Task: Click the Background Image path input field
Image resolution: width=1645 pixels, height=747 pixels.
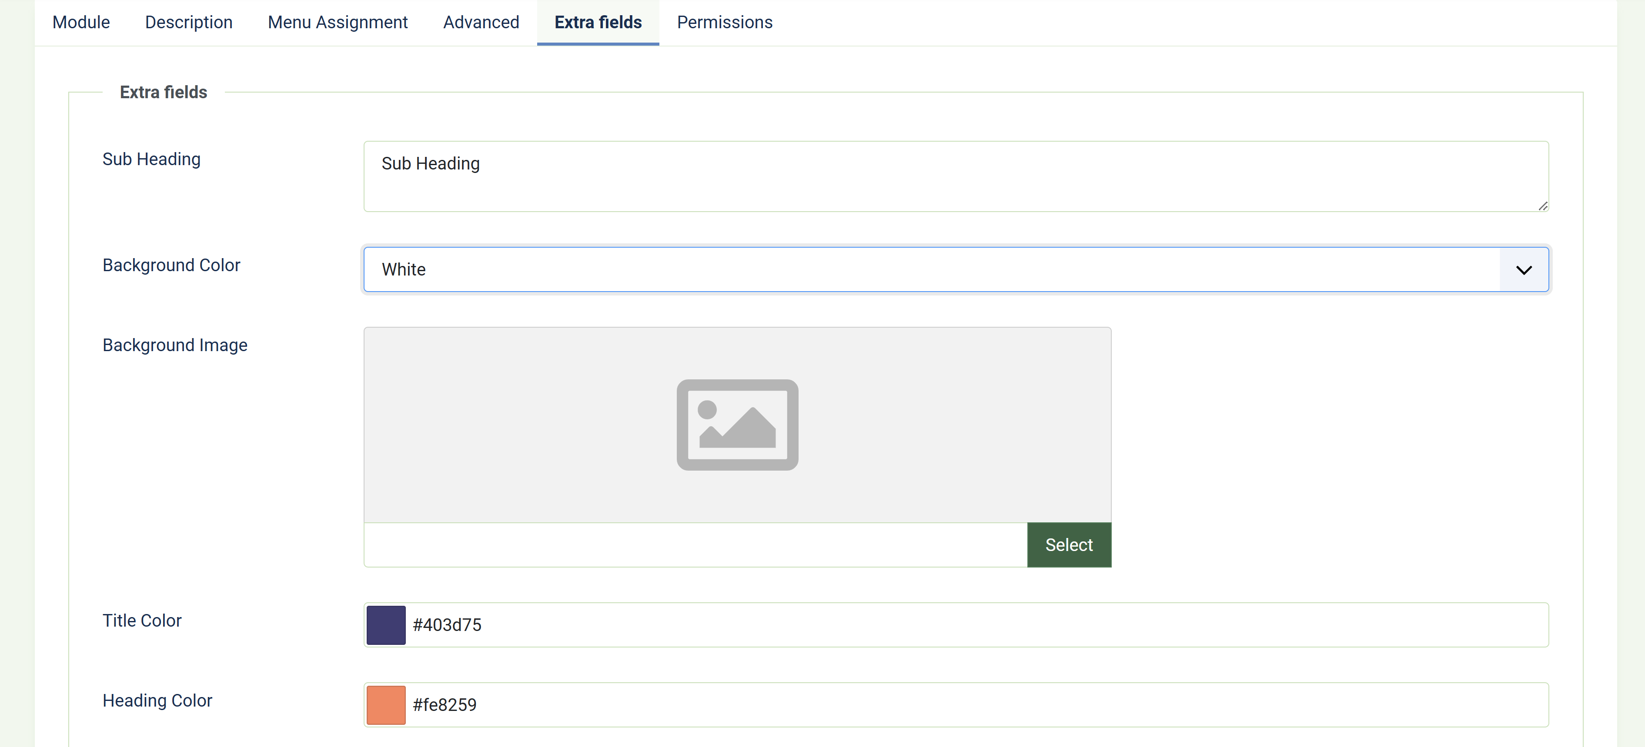Action: [695, 545]
